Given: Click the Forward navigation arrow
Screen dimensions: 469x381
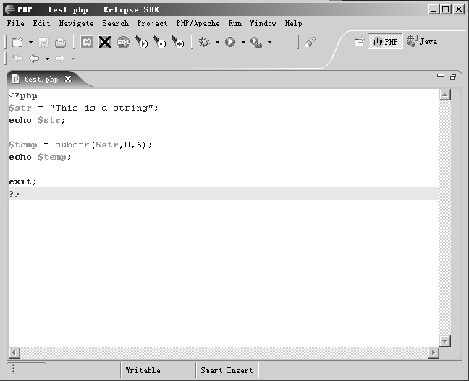Looking at the screenshot, I should coord(60,59).
